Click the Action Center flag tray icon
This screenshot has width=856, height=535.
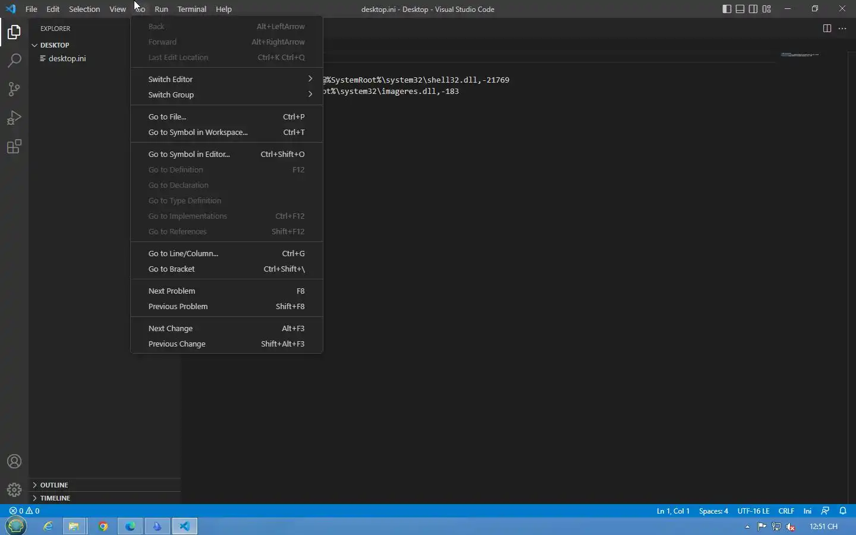[762, 527]
